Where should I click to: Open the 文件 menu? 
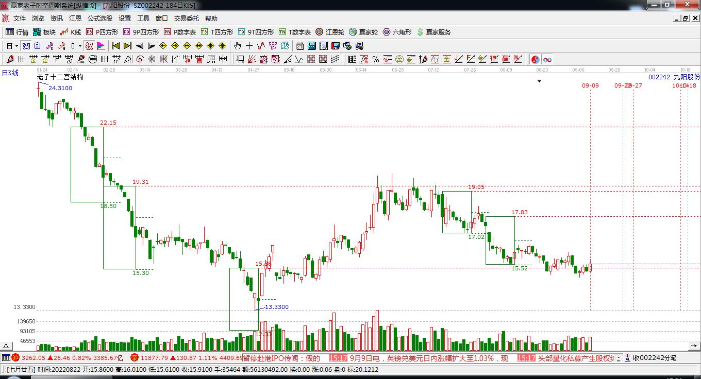click(x=20, y=18)
